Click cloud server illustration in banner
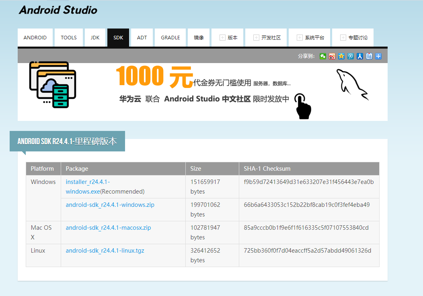 point(53,85)
